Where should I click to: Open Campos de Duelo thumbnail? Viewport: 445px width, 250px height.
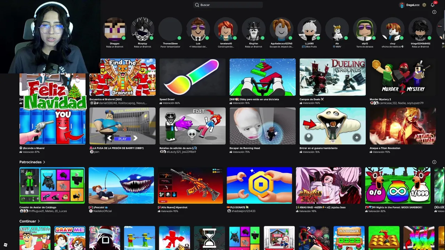[332, 77]
